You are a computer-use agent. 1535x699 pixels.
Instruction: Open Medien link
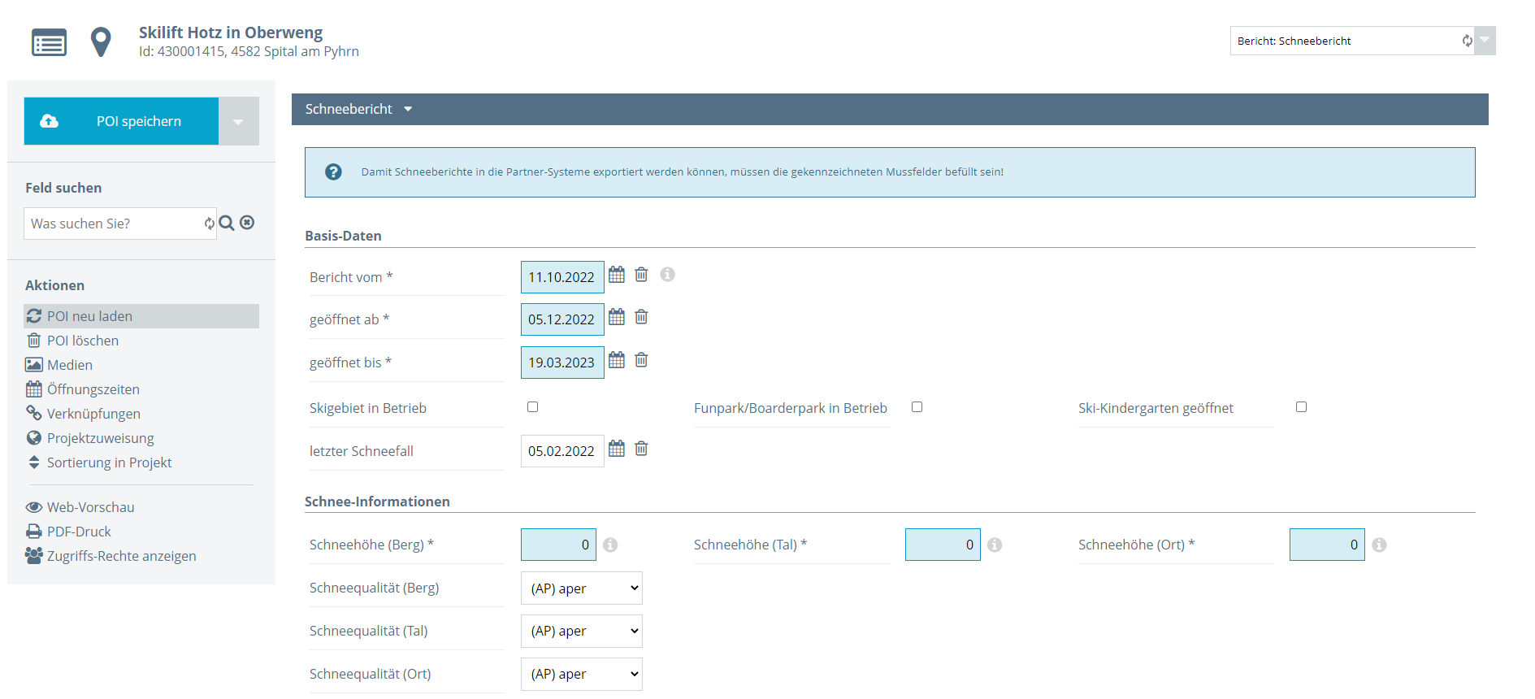(x=70, y=365)
